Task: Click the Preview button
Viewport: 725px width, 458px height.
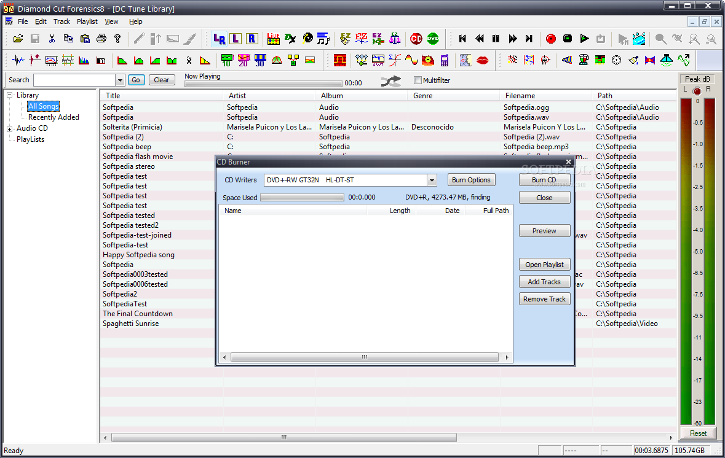Action: [x=544, y=231]
